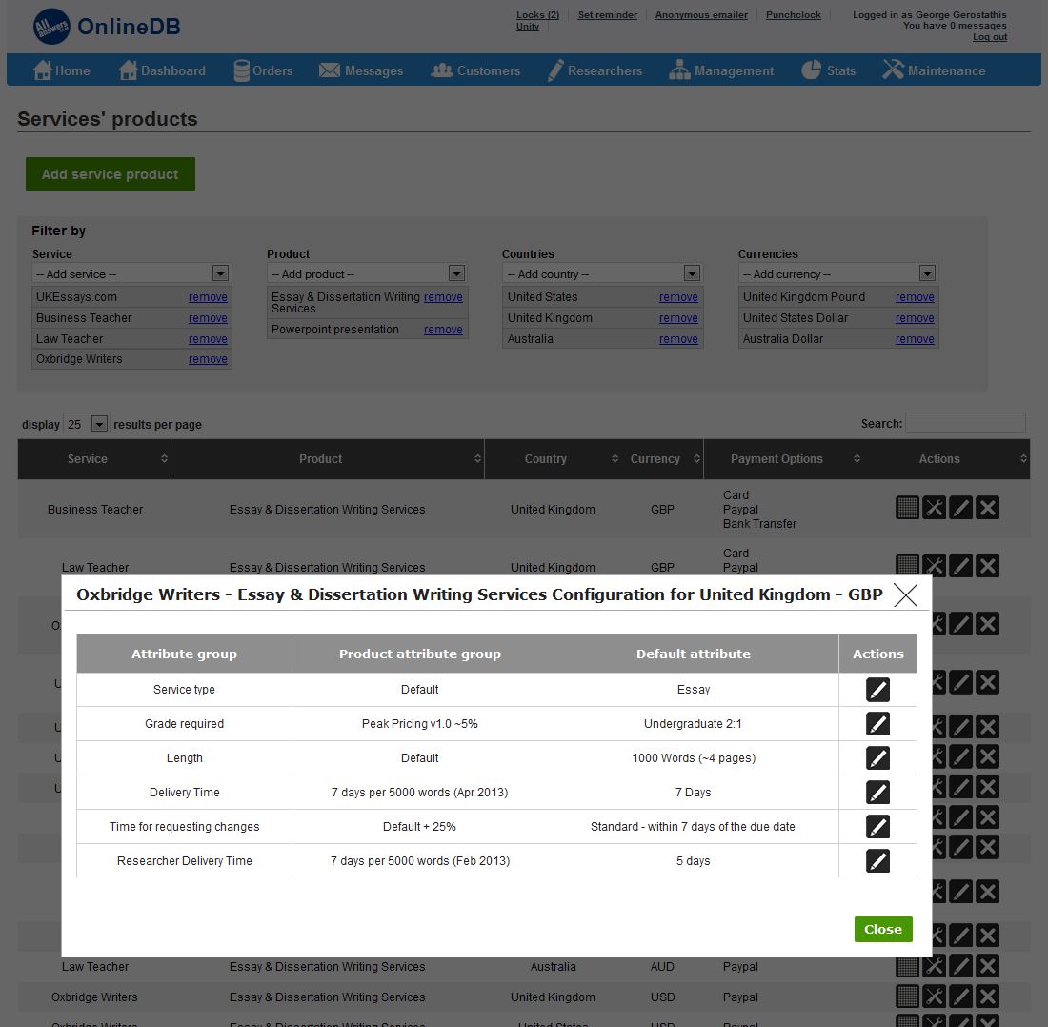This screenshot has height=1027, width=1048.
Task: Sort the table by Payment Options column
Action: pyautogui.click(x=783, y=459)
